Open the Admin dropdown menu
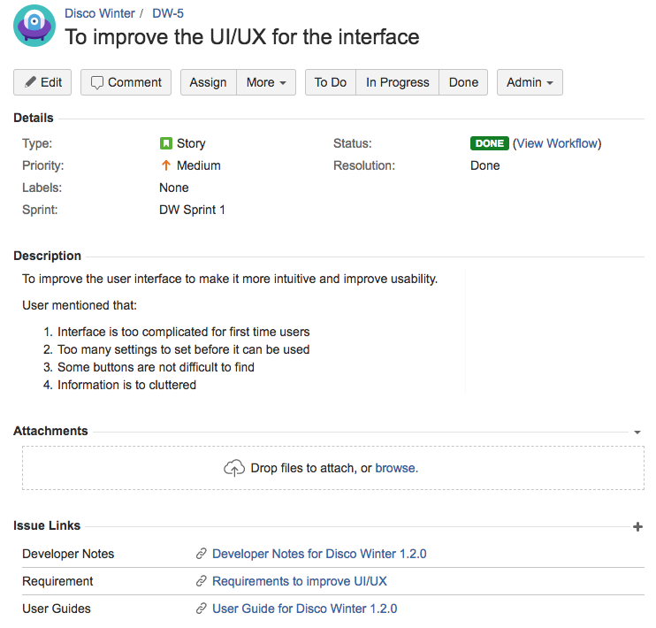The width and height of the screenshot is (656, 628). pos(530,82)
